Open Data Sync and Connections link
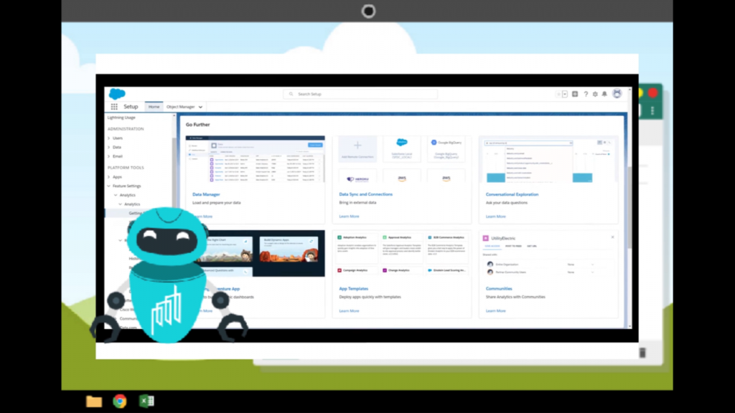 pos(365,194)
